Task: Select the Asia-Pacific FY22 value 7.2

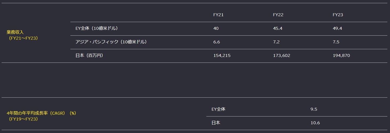Action: point(276,42)
